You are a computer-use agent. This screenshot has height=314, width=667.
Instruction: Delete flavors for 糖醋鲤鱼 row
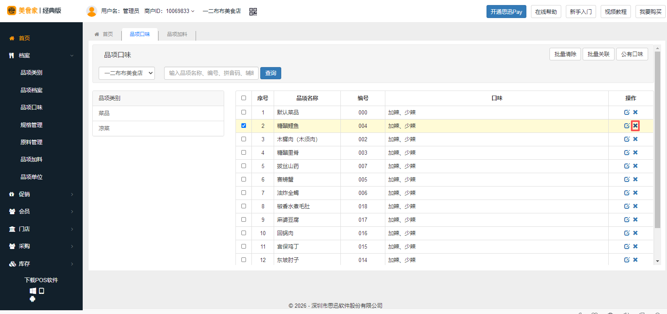pyautogui.click(x=636, y=126)
